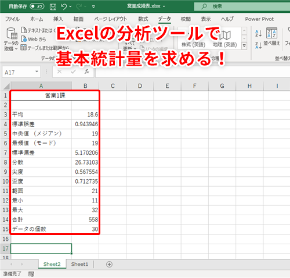Click the cell with value 26.73103
The height and width of the screenshot is (278, 290).
[x=85, y=162]
